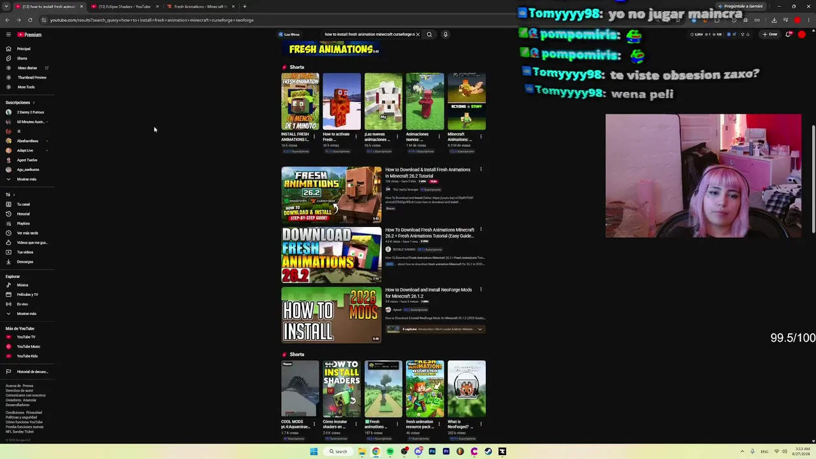This screenshot has height=459, width=816.
Task: Open the Windows Start menu
Action: pos(314,451)
